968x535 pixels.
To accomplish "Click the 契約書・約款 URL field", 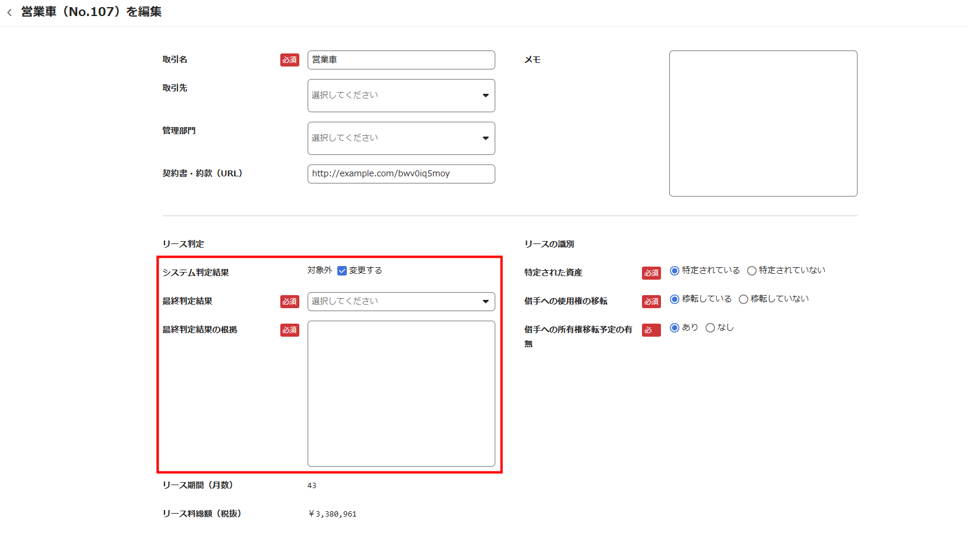I will 401,174.
